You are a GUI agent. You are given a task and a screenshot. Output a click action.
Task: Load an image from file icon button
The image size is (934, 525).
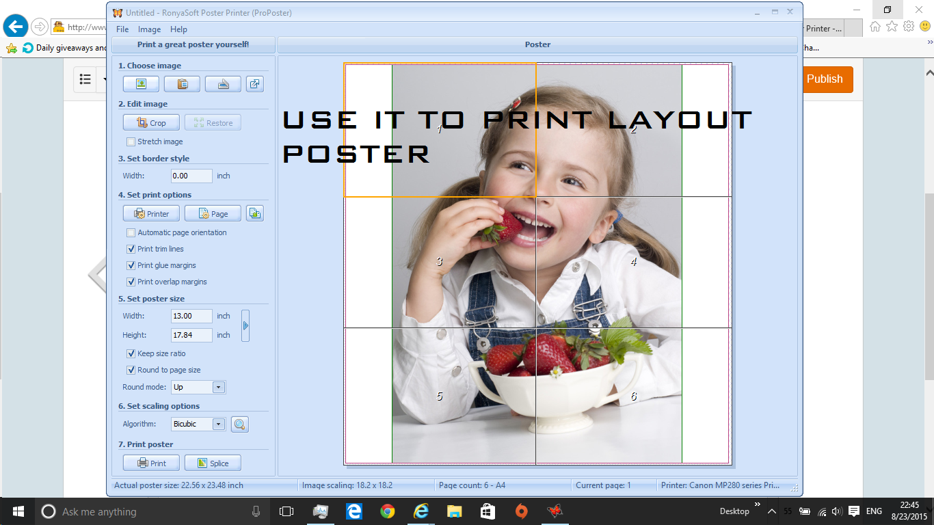(141, 84)
